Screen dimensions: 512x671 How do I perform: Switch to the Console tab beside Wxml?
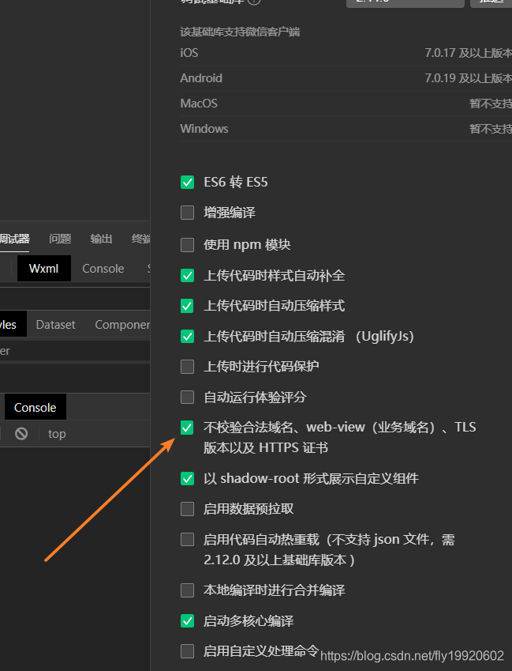click(x=103, y=269)
